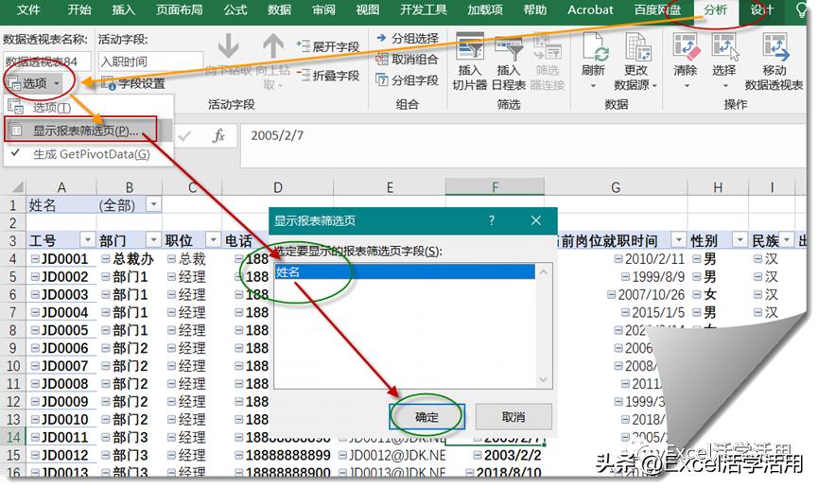The width and height of the screenshot is (818, 488).
Task: Switch to the 公式 tab
Action: point(235,9)
